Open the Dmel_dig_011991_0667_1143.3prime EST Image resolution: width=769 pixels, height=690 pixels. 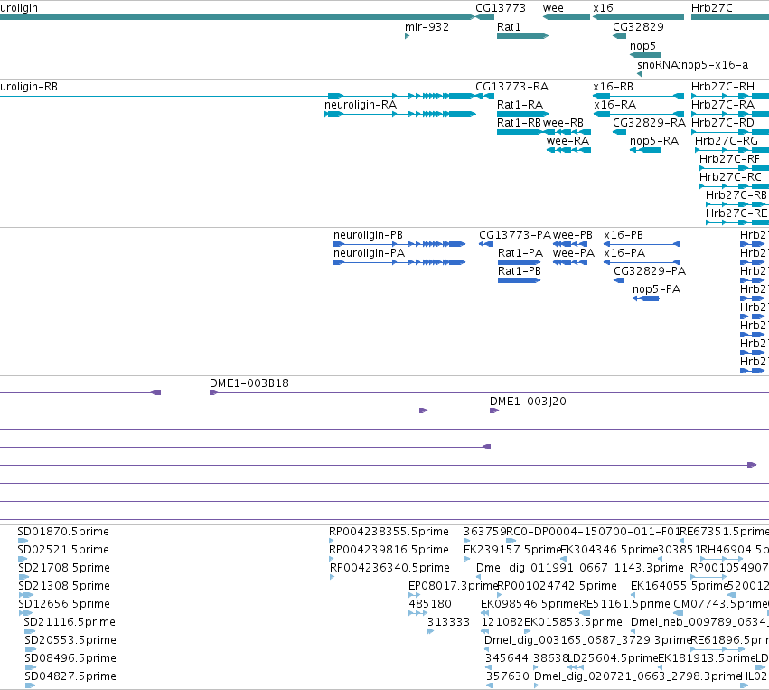click(478, 577)
